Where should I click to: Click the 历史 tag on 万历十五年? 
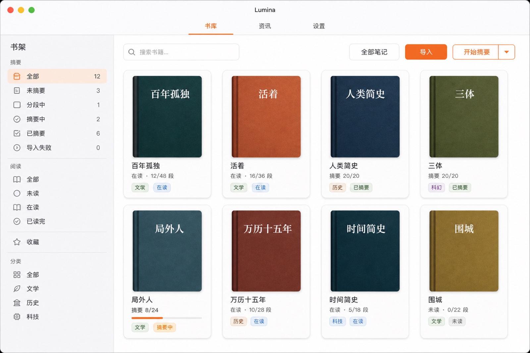(238, 322)
